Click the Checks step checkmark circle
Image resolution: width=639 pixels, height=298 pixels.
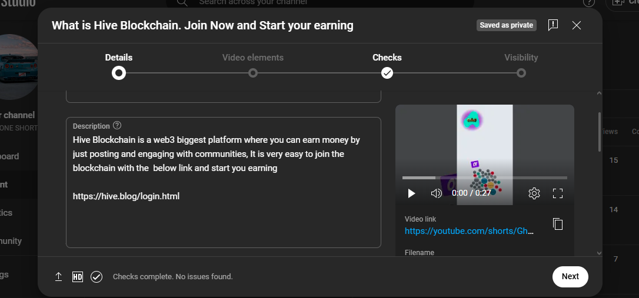[387, 73]
